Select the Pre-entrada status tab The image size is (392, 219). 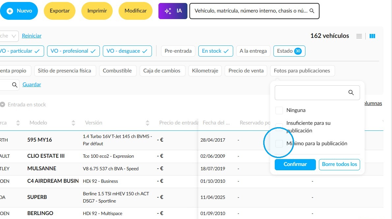point(178,51)
